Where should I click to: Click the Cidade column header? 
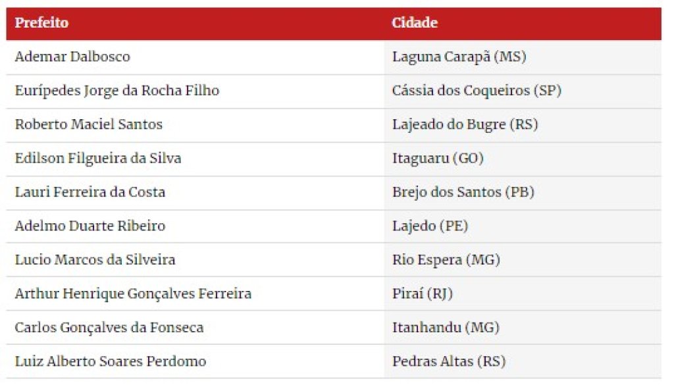(415, 23)
